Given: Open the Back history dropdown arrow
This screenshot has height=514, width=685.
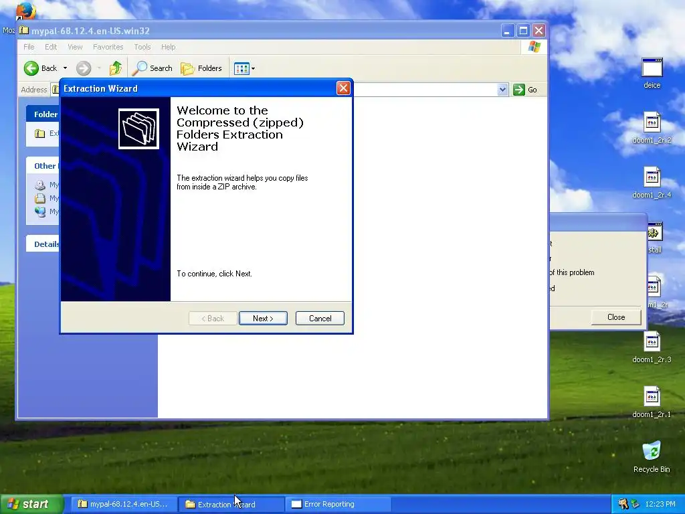Looking at the screenshot, I should [65, 68].
